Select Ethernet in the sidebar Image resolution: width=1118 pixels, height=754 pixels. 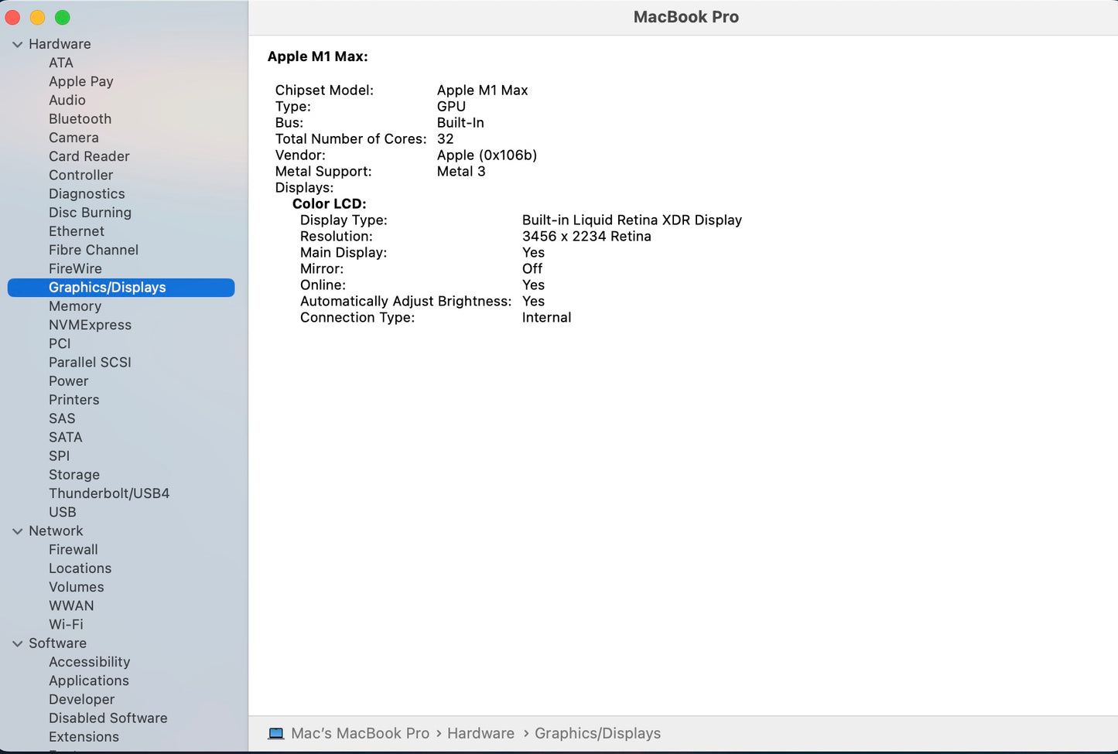click(x=77, y=231)
